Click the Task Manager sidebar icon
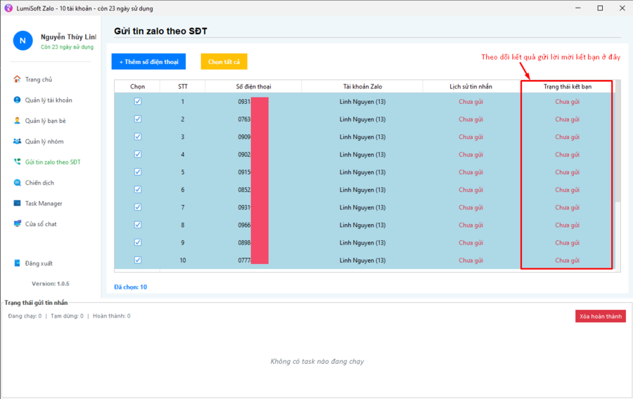 coord(18,203)
